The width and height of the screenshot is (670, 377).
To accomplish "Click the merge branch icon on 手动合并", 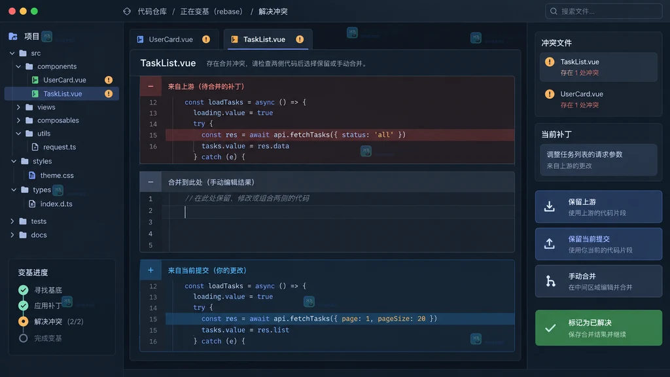I will (x=550, y=281).
